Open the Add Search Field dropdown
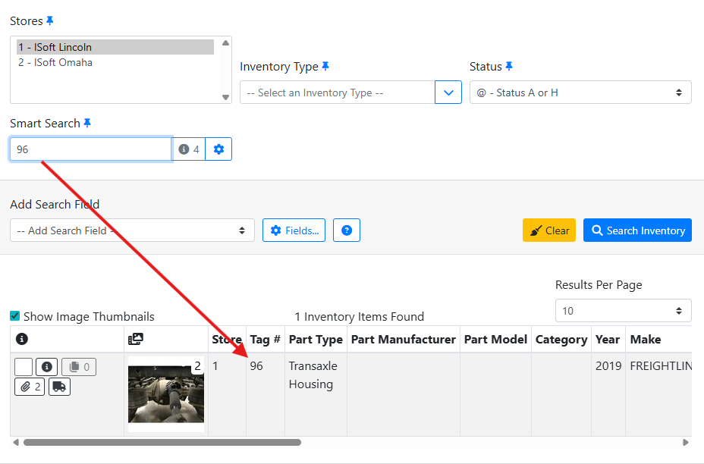The image size is (704, 464). tap(132, 230)
